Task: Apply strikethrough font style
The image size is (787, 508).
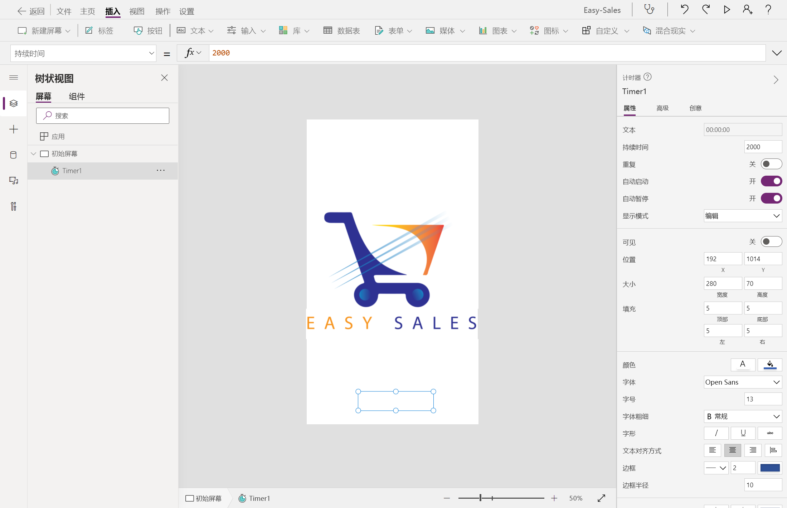Action: [x=770, y=433]
